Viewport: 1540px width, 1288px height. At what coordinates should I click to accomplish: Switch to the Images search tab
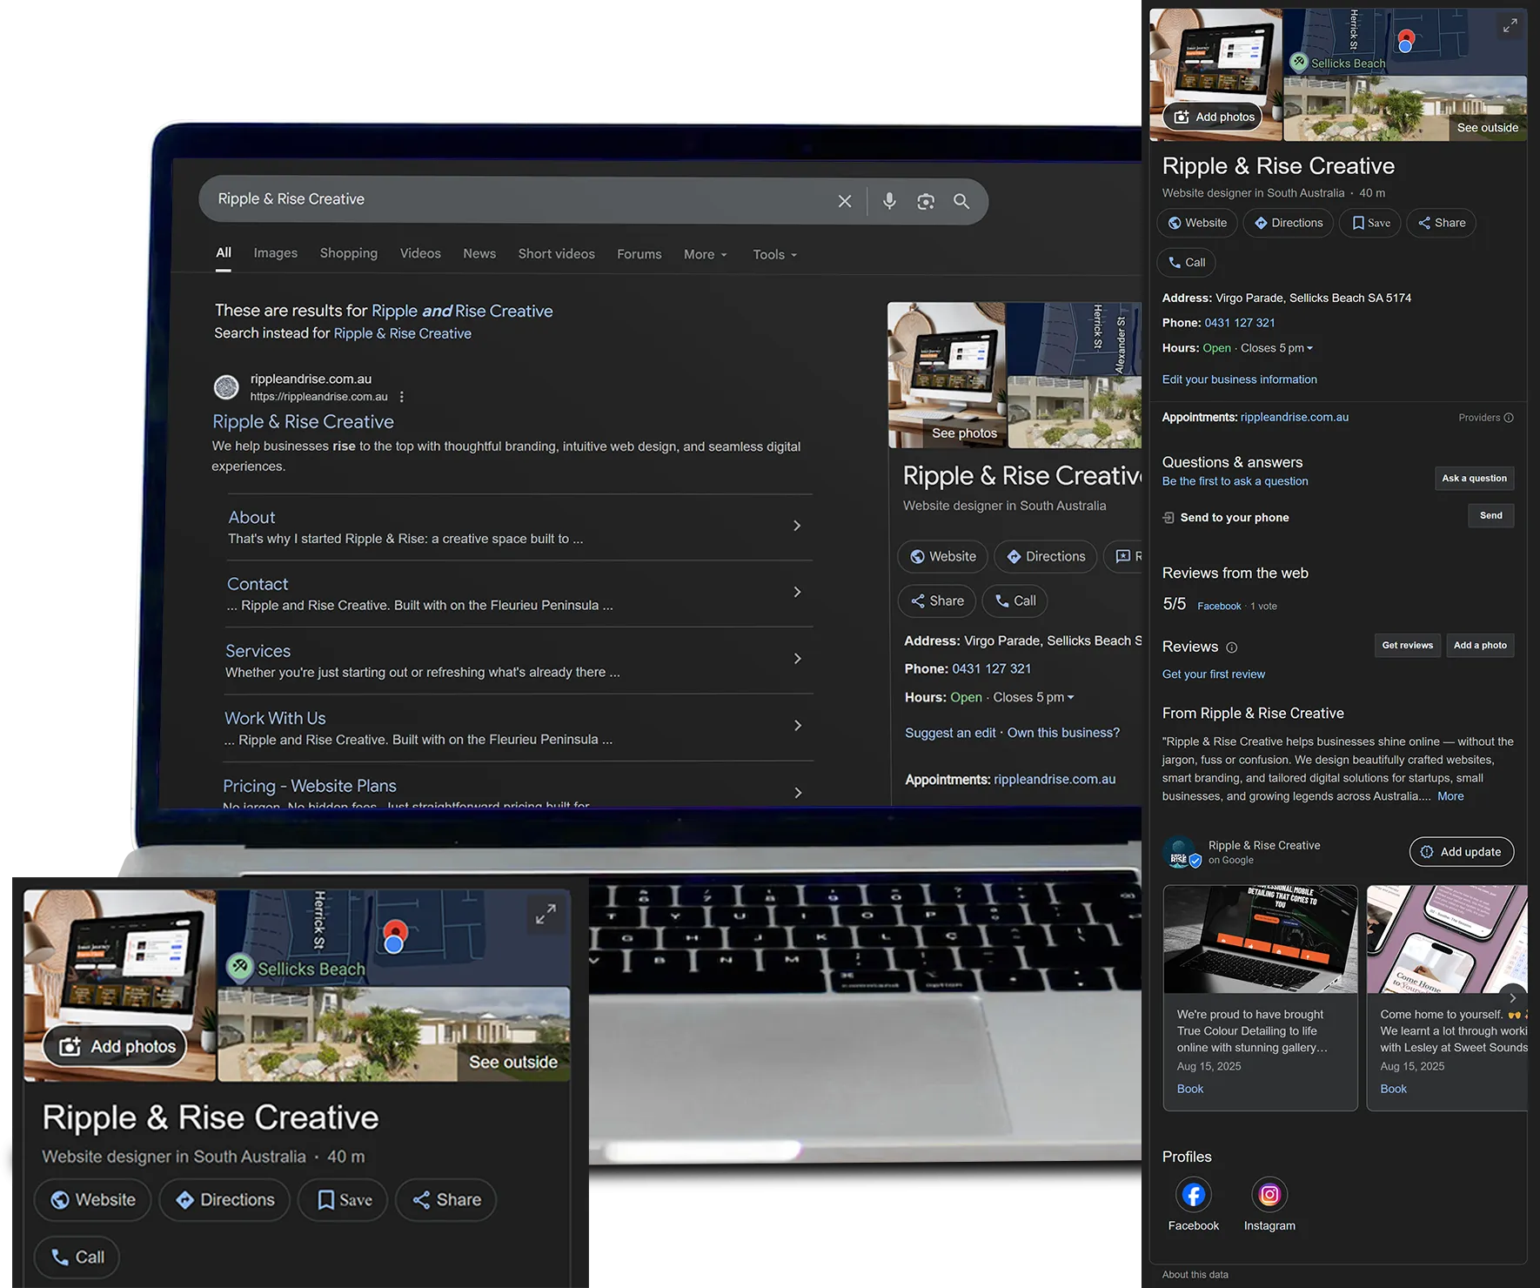point(276,253)
